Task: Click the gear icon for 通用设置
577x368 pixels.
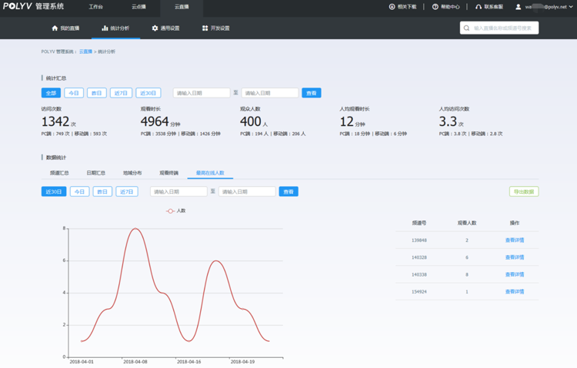Action: tap(155, 28)
